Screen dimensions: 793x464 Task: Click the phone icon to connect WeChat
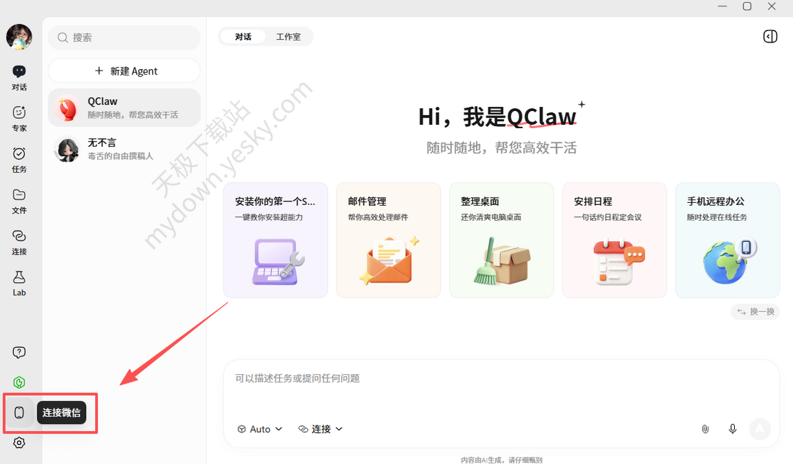pos(19,412)
